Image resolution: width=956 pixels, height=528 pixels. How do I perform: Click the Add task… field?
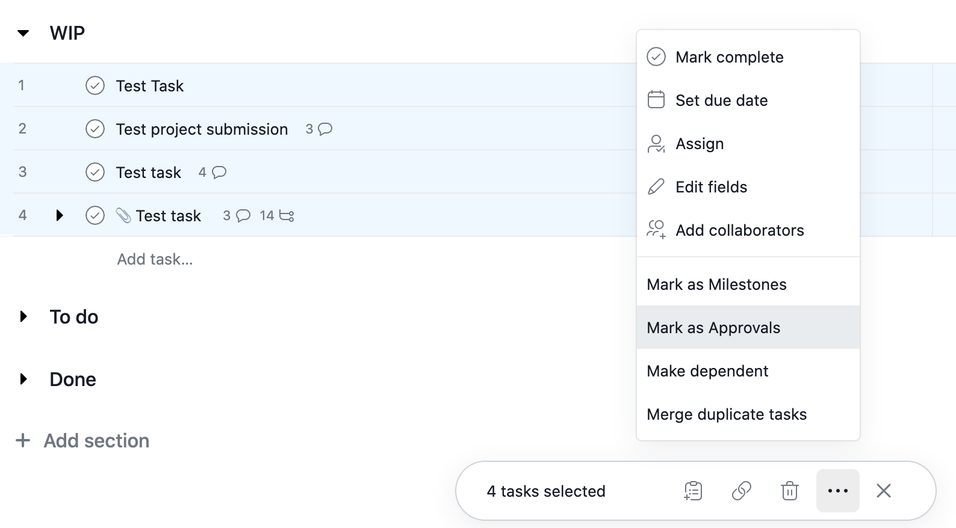[155, 259]
